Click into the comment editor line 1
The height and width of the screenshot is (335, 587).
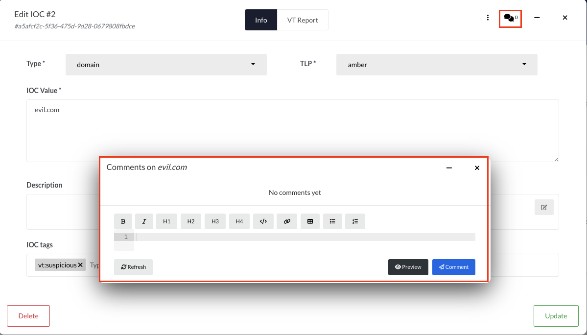(305, 237)
